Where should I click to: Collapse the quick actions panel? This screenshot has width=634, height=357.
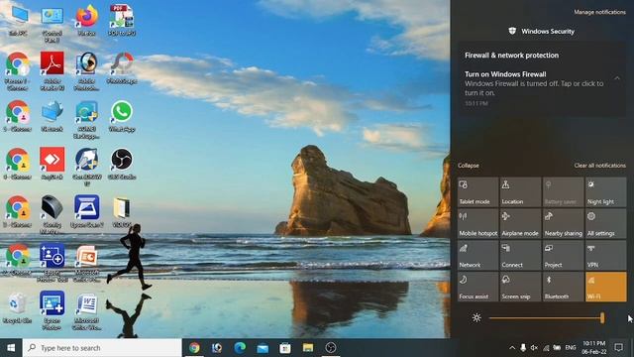(x=469, y=166)
